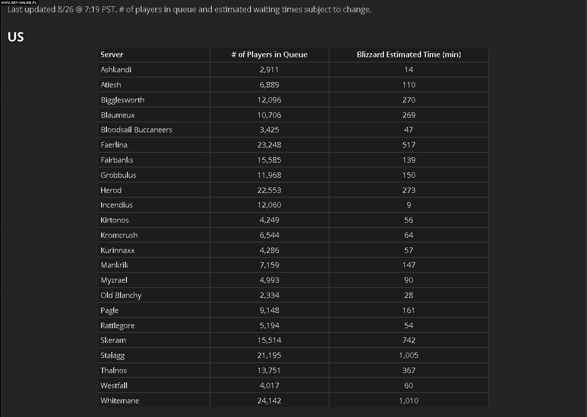This screenshot has width=587, height=417.
Task: Click the Faerlina server row name
Action: [x=114, y=145]
